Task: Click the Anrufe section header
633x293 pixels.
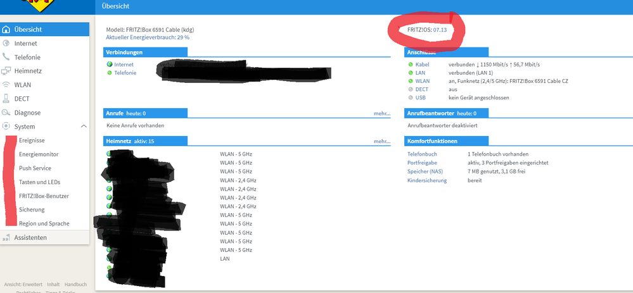Action: click(x=145, y=113)
